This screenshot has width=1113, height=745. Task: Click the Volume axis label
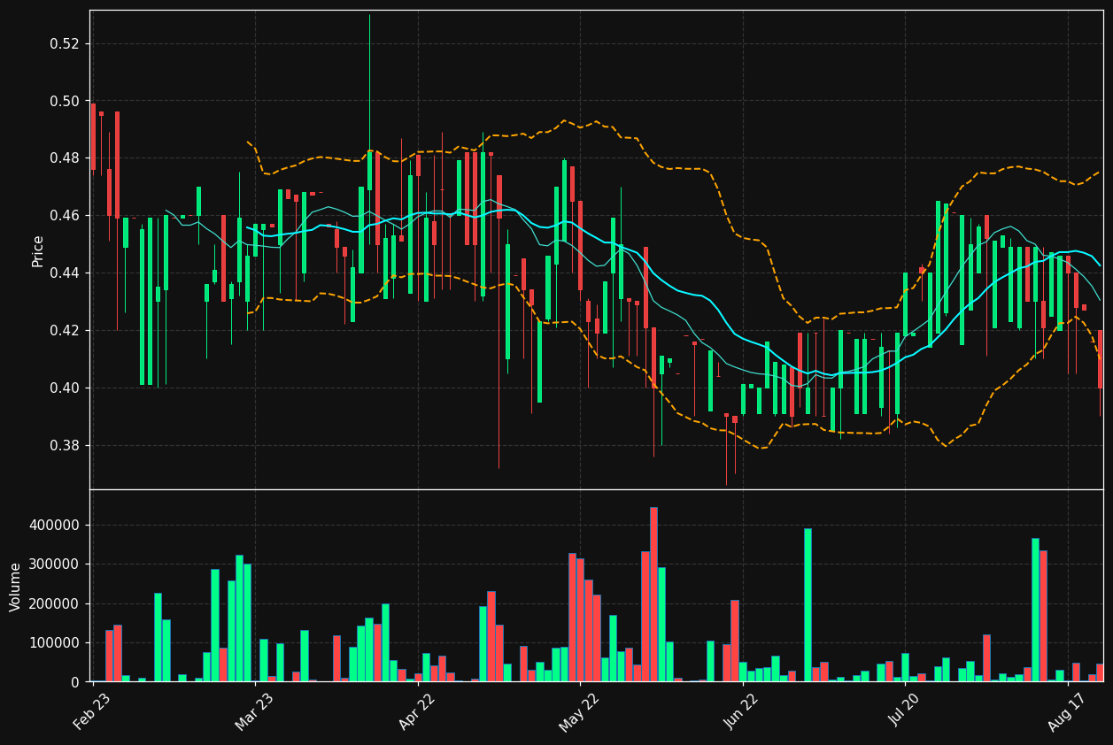(x=16, y=587)
